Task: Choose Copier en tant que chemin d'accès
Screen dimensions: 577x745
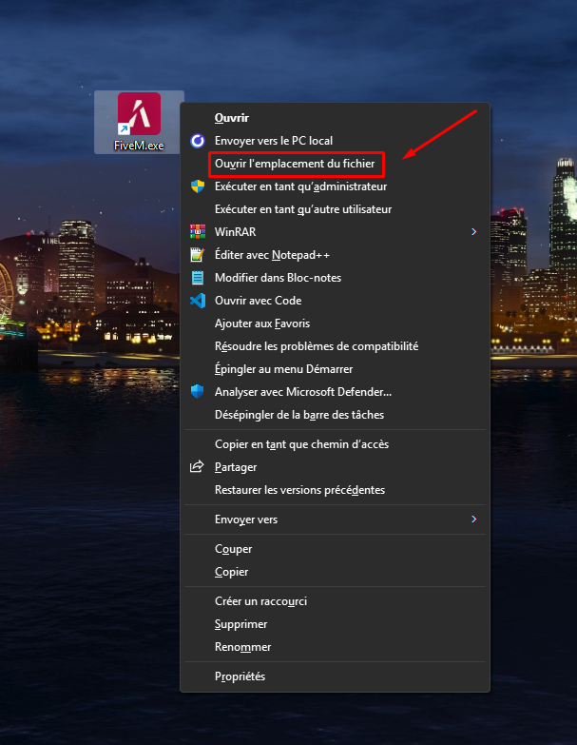Action: pyautogui.click(x=301, y=444)
